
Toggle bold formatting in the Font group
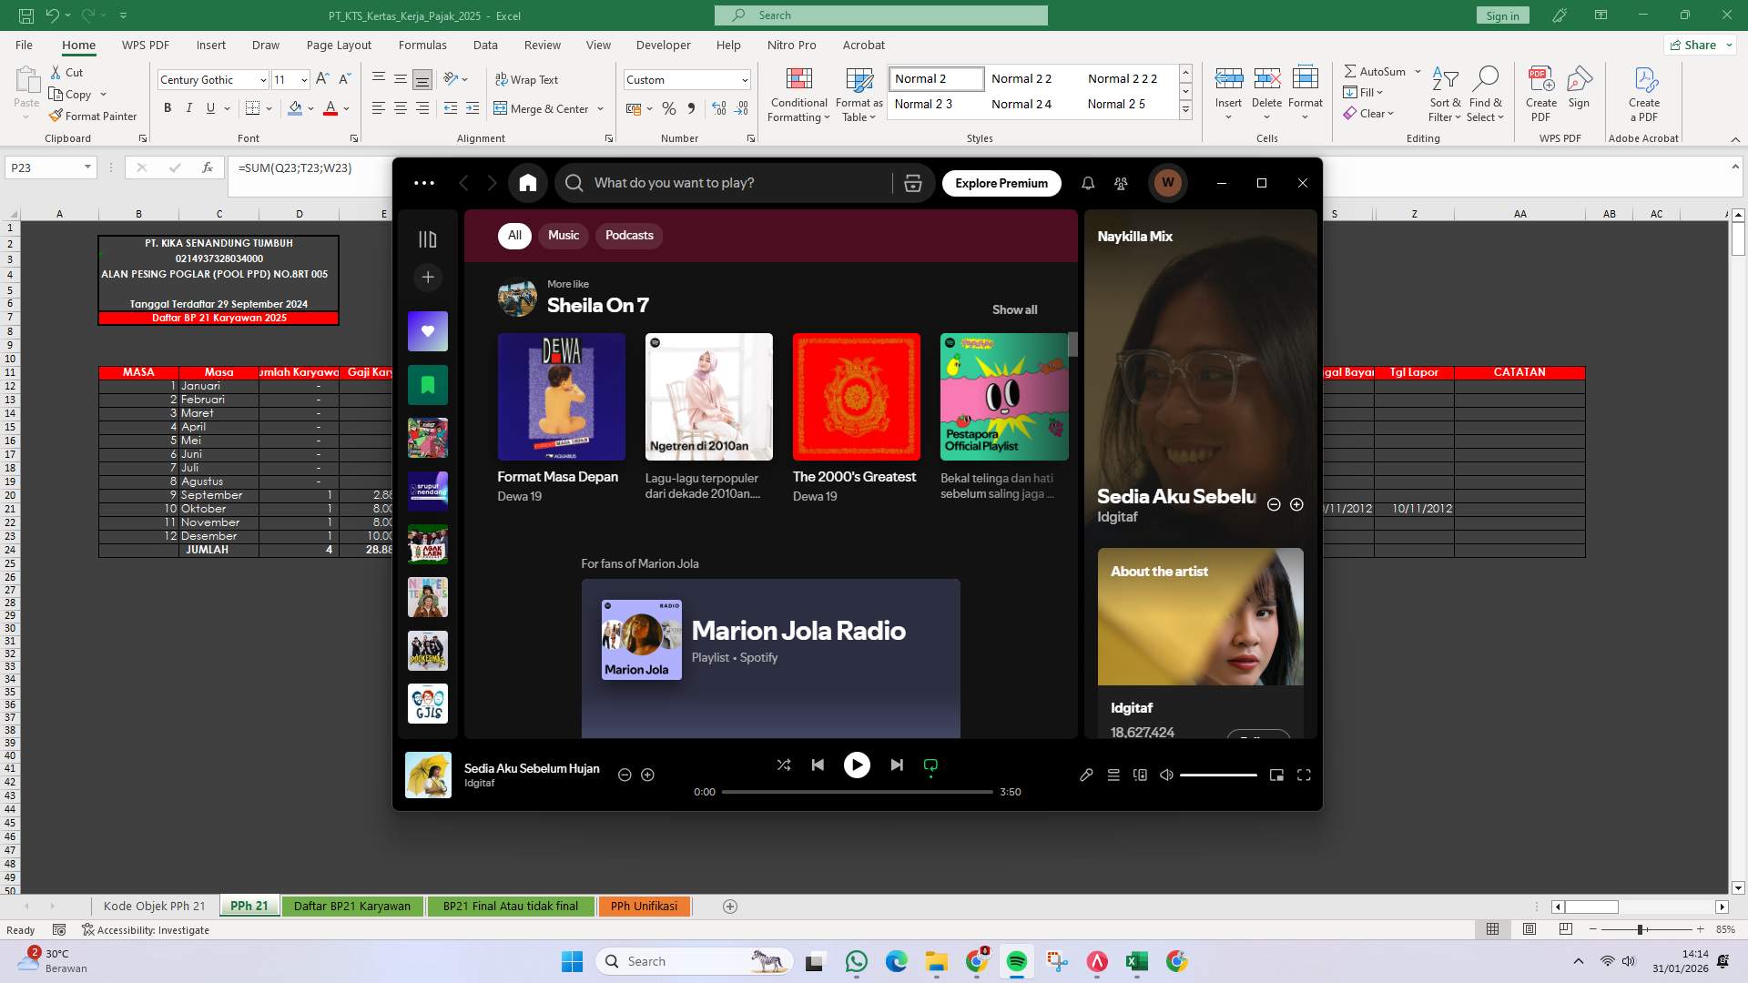click(168, 107)
